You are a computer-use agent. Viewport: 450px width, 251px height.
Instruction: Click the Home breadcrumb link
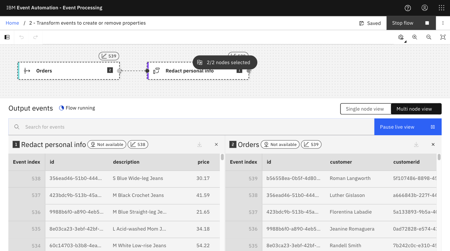(x=12, y=23)
